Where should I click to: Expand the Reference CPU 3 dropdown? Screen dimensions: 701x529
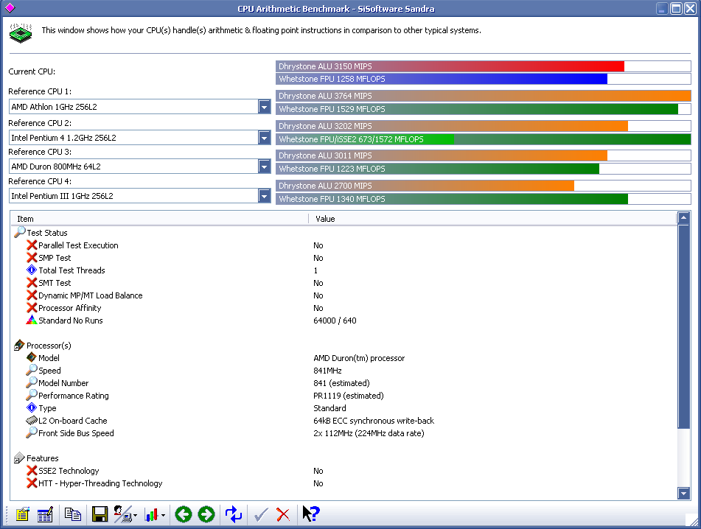click(265, 167)
